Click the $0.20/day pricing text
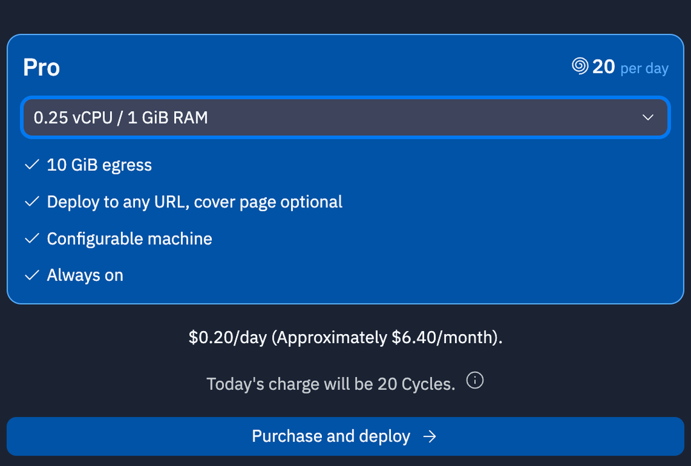Screen dimensions: 691x466 (345, 337)
